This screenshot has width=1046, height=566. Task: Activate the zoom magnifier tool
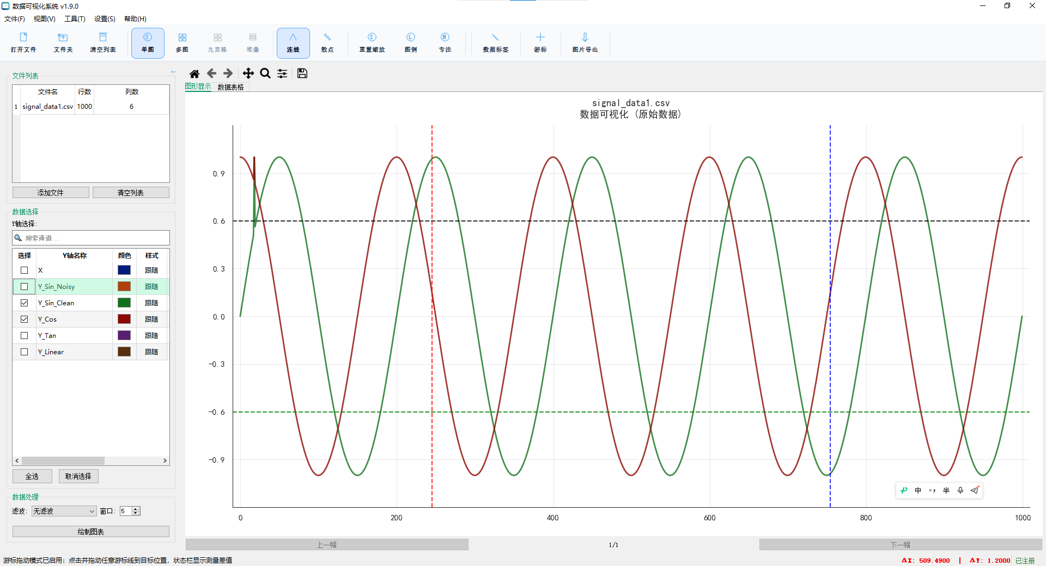tap(265, 73)
